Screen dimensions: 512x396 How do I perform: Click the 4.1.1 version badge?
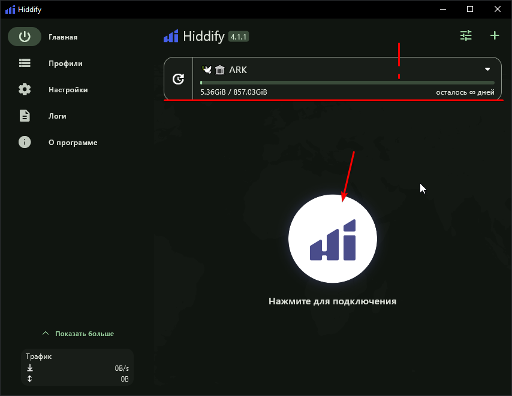(x=238, y=37)
